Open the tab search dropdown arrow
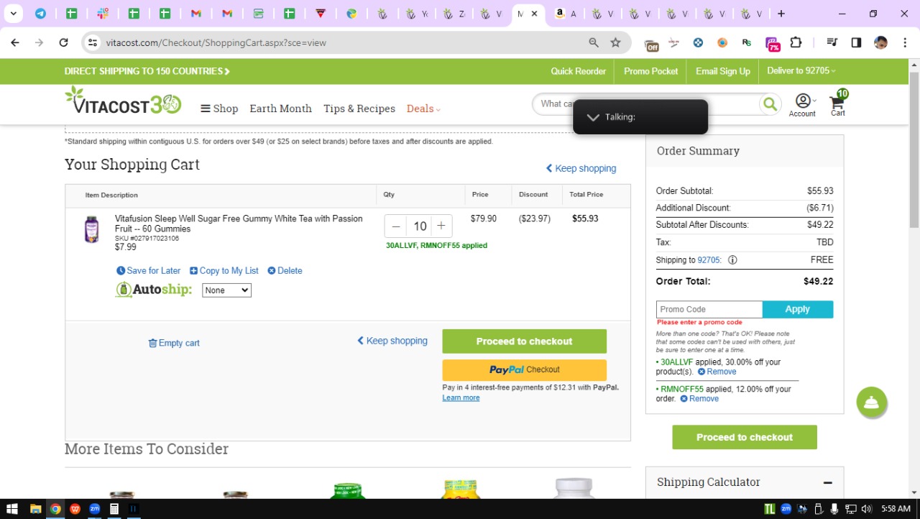The height and width of the screenshot is (519, 920). pyautogui.click(x=13, y=14)
